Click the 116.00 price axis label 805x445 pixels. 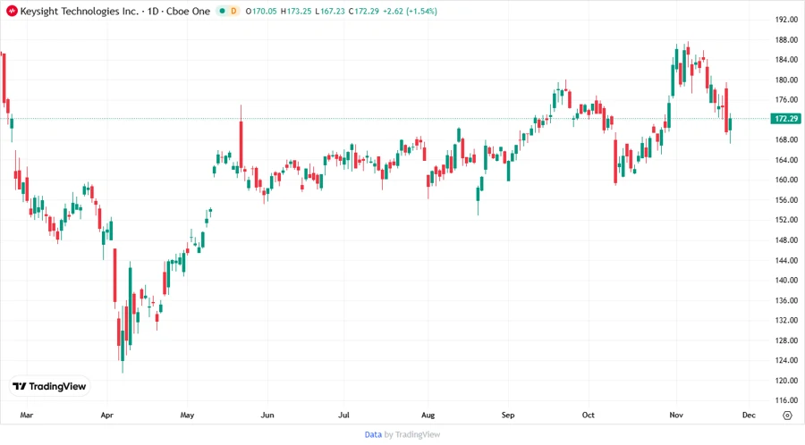click(x=786, y=400)
